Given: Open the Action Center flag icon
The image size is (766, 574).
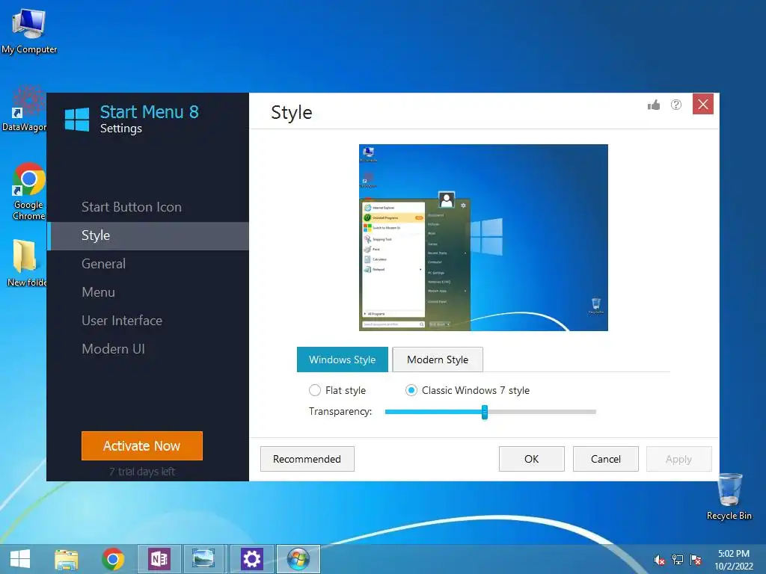Looking at the screenshot, I should click(696, 560).
